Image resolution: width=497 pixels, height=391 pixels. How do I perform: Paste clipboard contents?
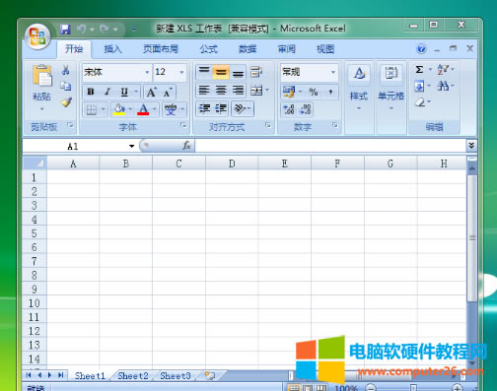pyautogui.click(x=41, y=77)
